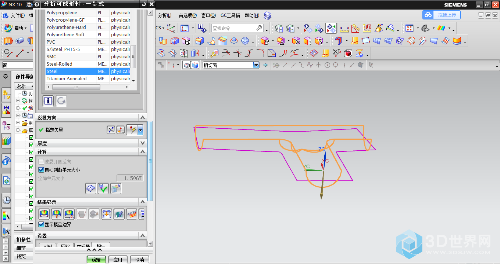500x264 pixels.
Task: Click the fit view icon in toolbar
Action: tap(410, 28)
